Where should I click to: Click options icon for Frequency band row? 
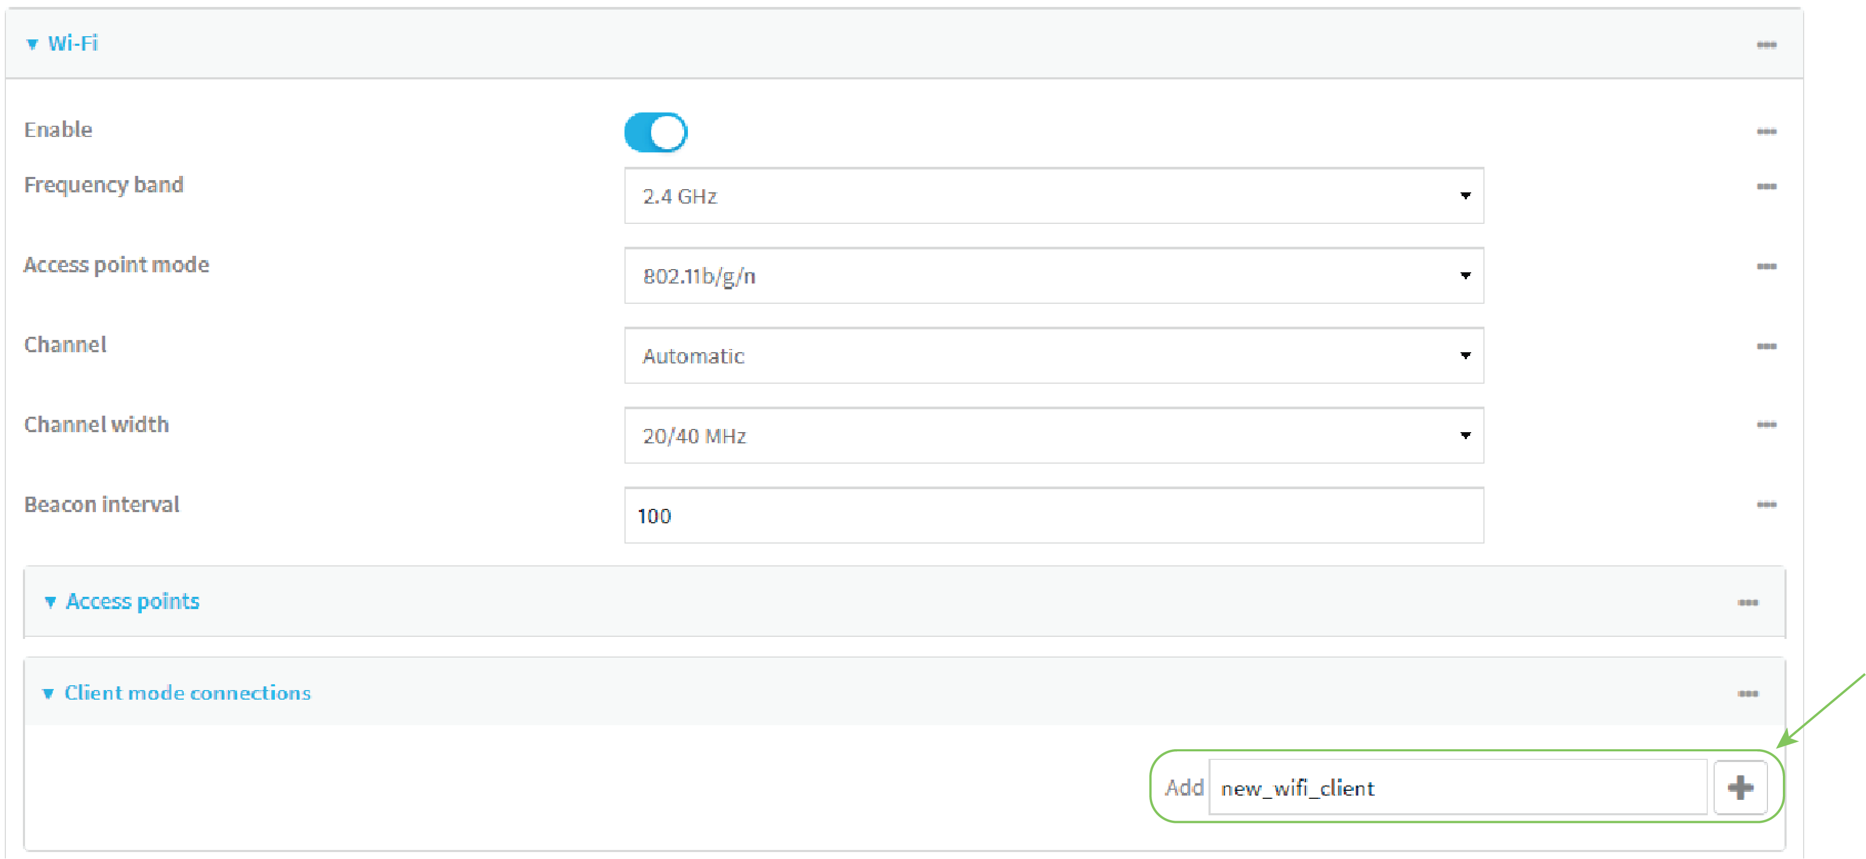[1766, 187]
